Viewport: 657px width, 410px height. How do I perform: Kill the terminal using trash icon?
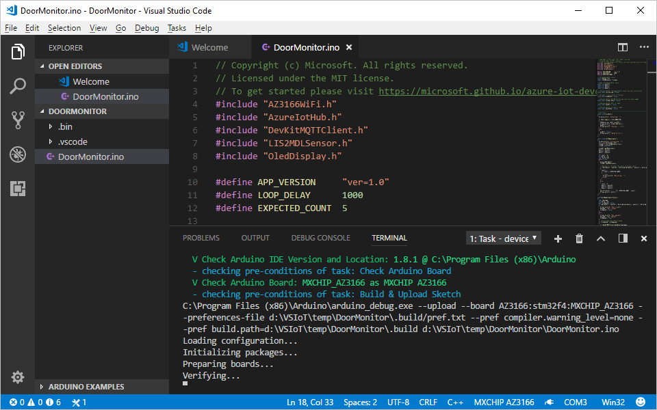(580, 238)
